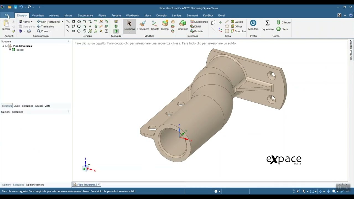Click the Home view button

click(24, 22)
